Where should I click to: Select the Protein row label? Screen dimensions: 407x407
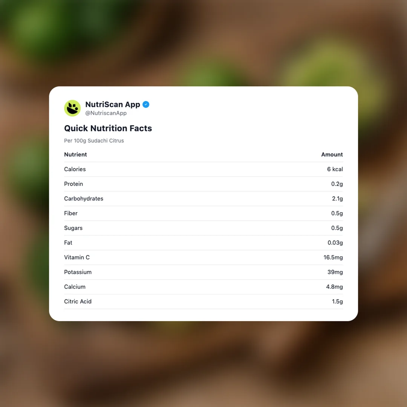[73, 184]
